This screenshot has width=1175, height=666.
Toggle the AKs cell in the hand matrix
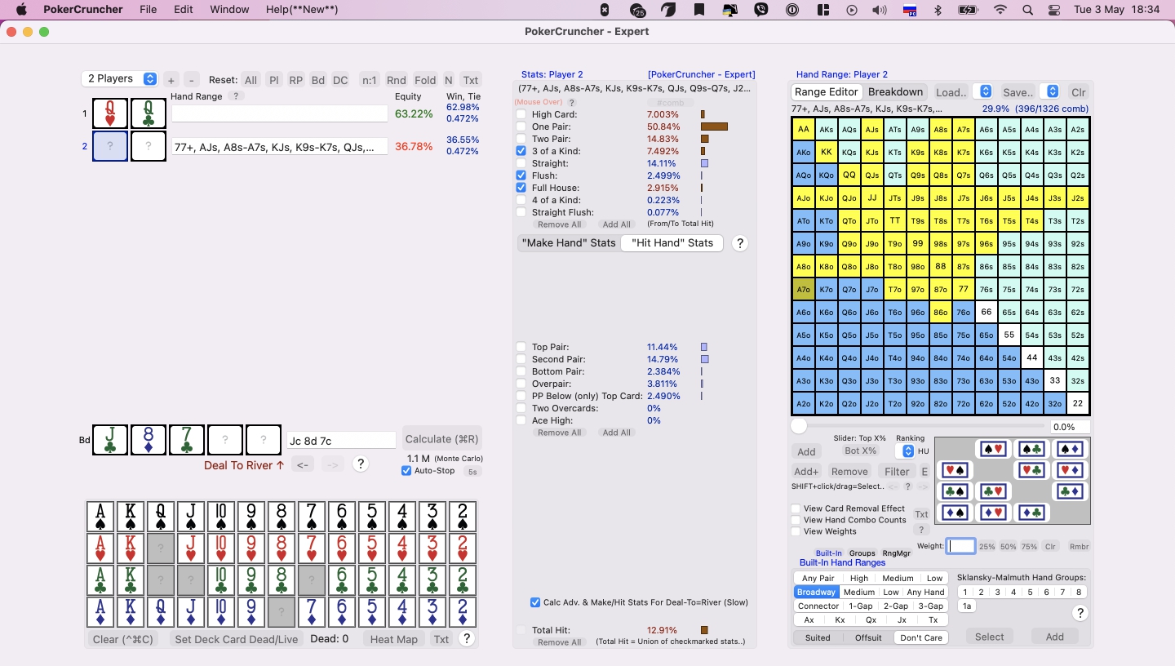[827, 129]
